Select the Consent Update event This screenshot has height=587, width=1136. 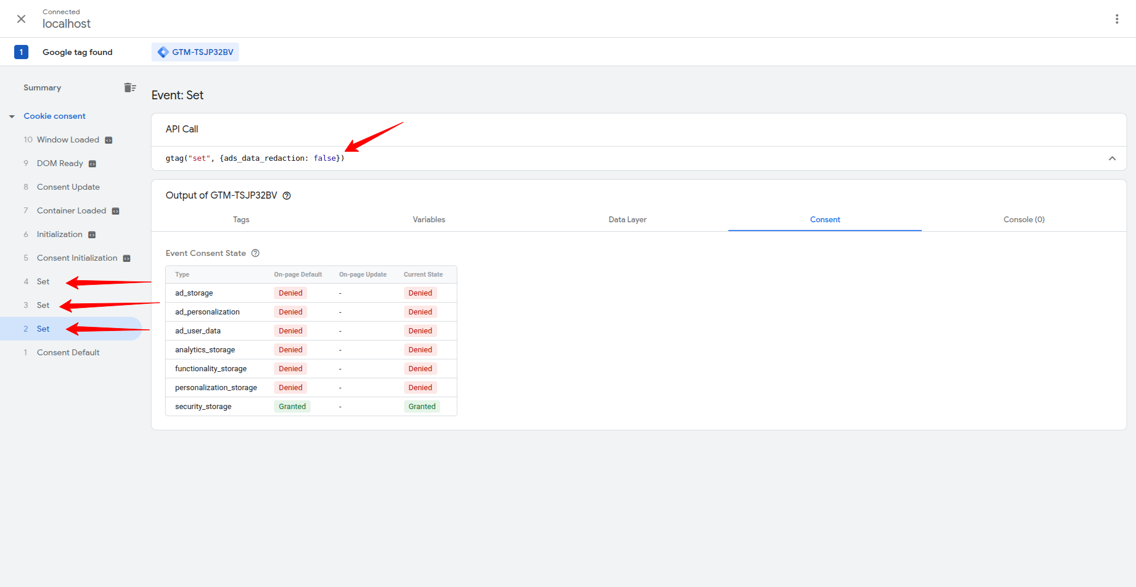69,187
